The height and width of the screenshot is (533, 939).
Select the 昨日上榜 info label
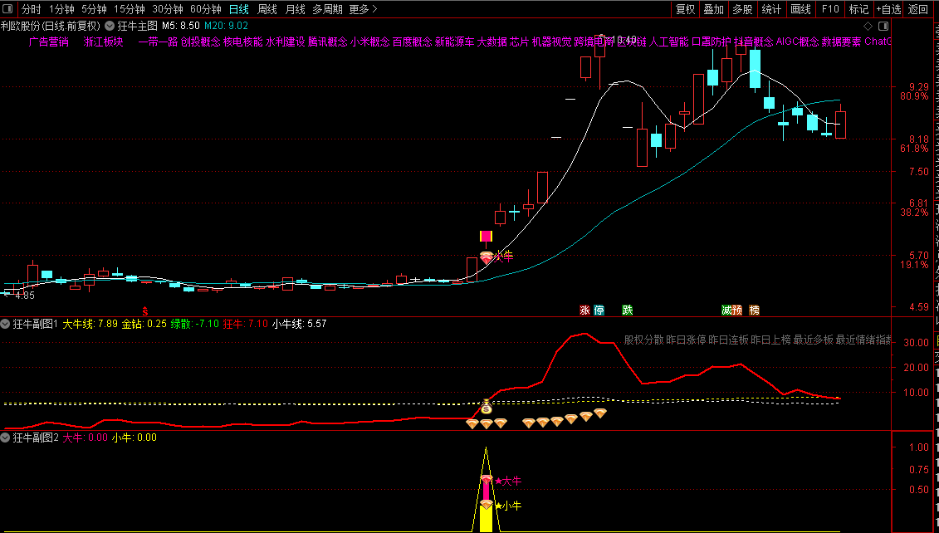tap(771, 340)
